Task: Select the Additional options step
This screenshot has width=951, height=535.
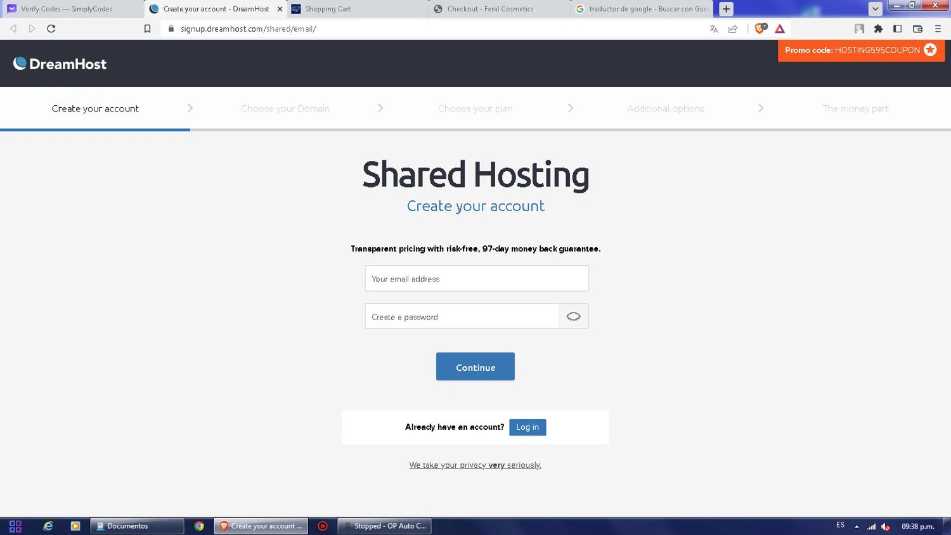Action: [x=666, y=108]
